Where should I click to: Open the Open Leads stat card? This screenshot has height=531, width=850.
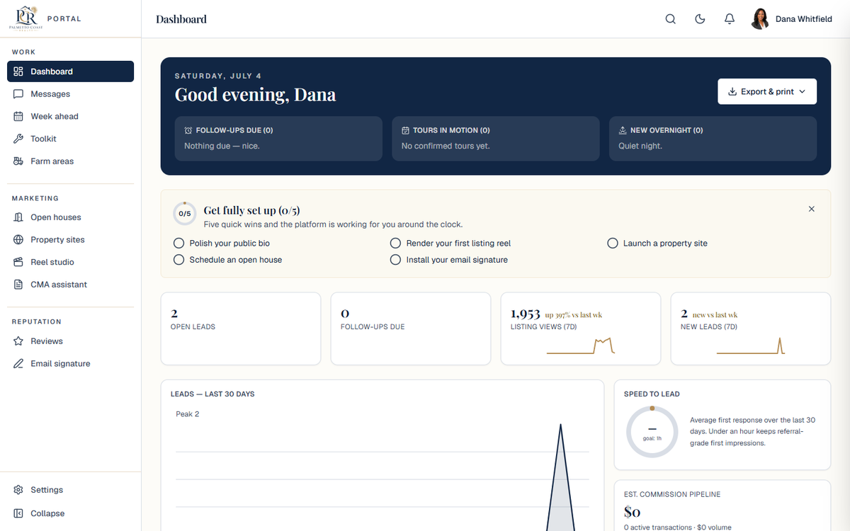[241, 329]
